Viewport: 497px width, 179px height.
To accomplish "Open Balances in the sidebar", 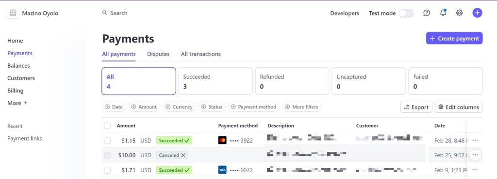I will (18, 66).
